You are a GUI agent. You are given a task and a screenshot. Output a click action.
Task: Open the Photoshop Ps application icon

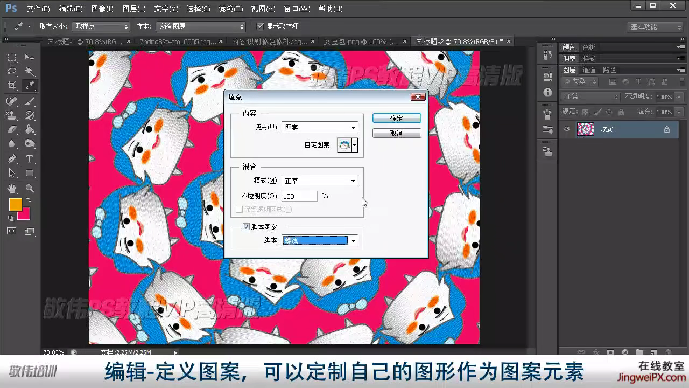click(x=11, y=8)
